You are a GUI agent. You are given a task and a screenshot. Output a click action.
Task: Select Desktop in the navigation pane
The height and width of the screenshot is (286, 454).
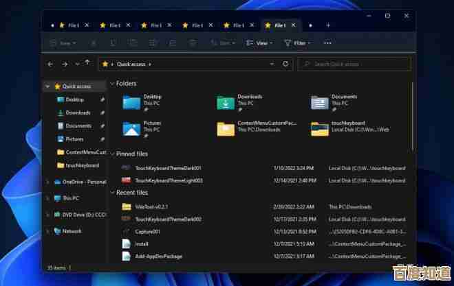[x=74, y=99]
